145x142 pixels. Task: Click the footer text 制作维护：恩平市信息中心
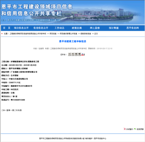96,138
